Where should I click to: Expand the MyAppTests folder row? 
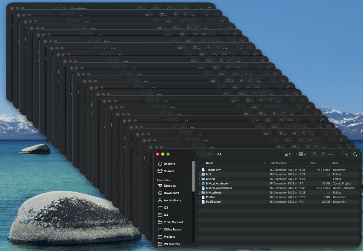[200, 193]
